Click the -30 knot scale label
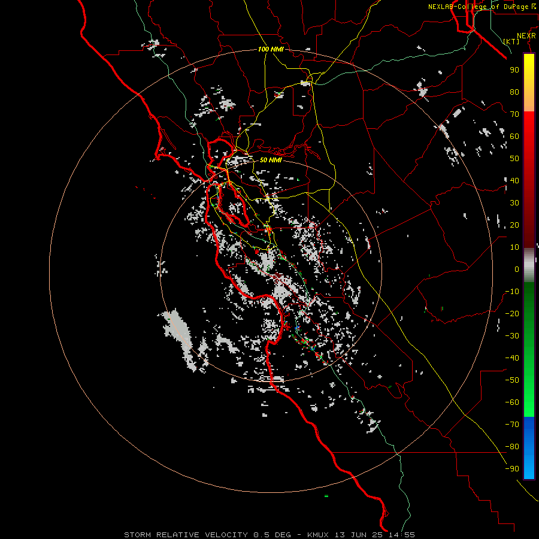This screenshot has width=539, height=539. 512,336
